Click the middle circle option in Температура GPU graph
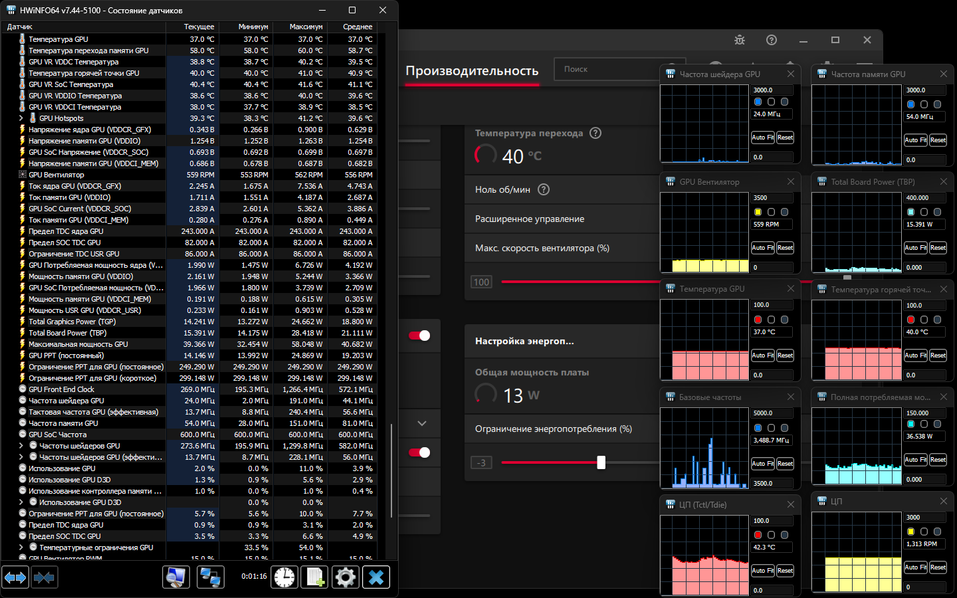Viewport: 957px width, 598px height. coord(771,320)
